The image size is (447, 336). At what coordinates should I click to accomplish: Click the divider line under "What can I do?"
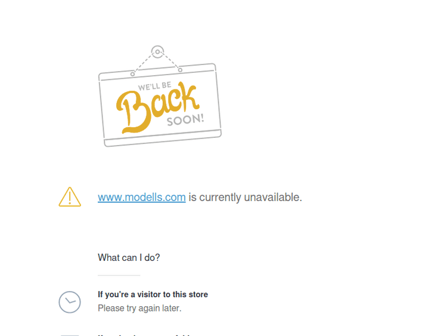pyautogui.click(x=119, y=276)
